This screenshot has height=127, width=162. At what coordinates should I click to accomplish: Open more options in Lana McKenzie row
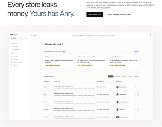click(135, 102)
